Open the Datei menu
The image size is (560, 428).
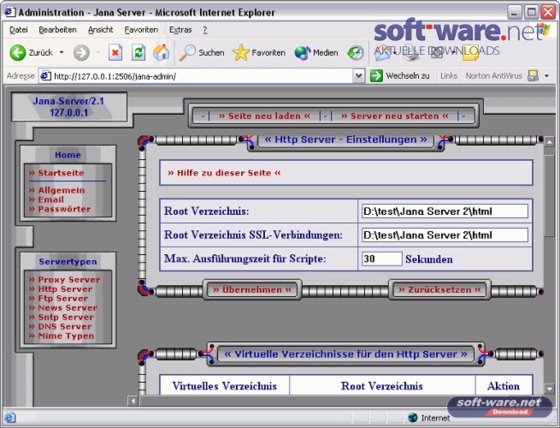19,30
